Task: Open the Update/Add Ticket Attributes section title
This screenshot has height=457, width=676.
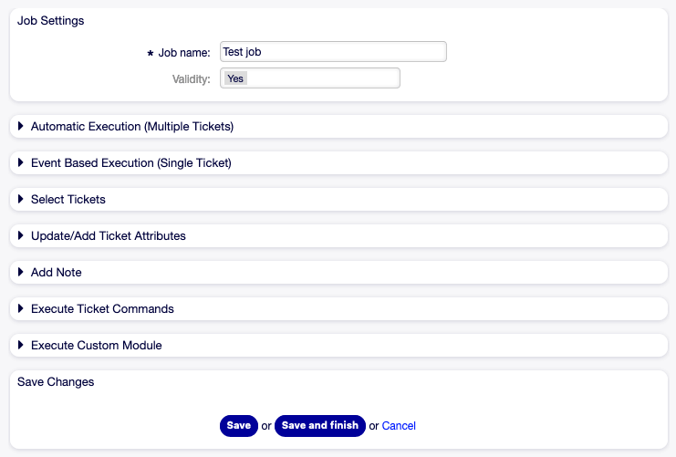Action: (109, 236)
